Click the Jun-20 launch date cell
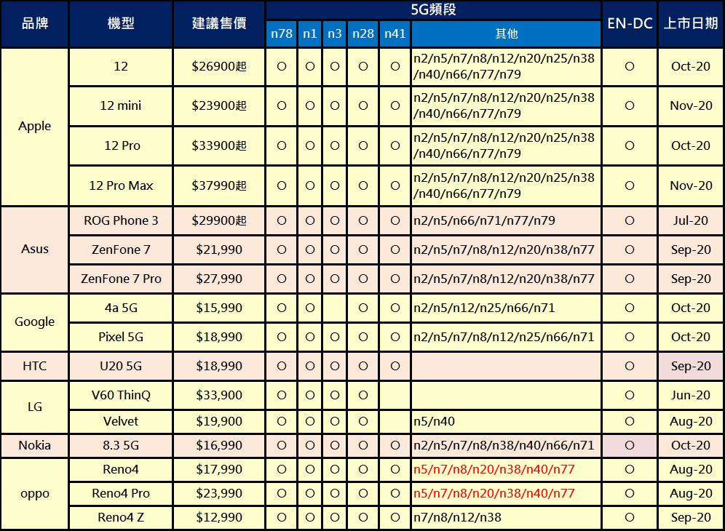This screenshot has width=725, height=531. tap(691, 395)
